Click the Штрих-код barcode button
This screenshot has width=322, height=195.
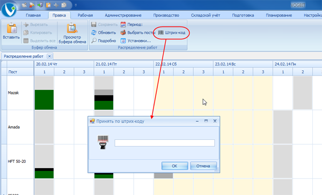click(x=172, y=33)
